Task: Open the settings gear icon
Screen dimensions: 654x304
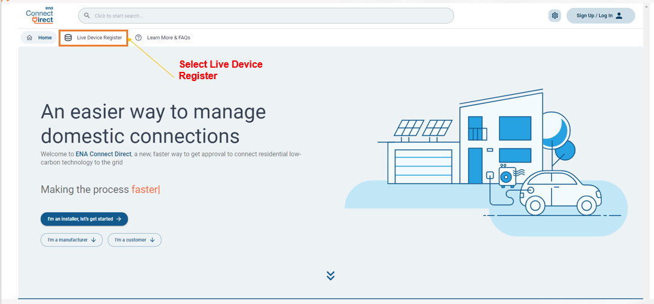Action: pyautogui.click(x=555, y=16)
